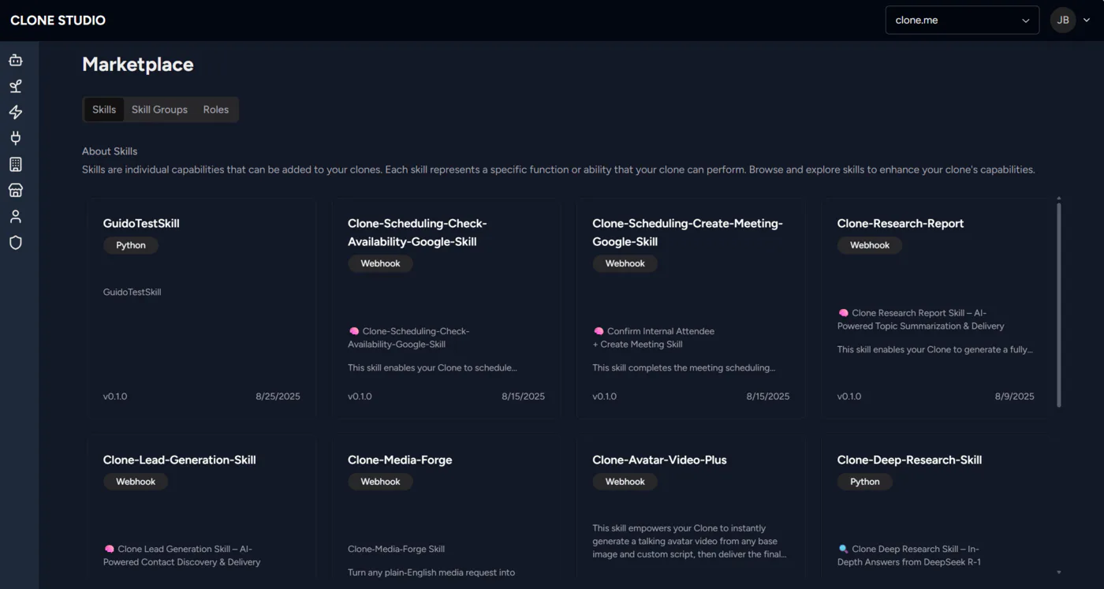The image size is (1104, 589).
Task: Click the skills list vertical scrollbar thumb
Action: (1059, 305)
